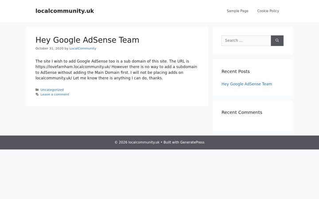Click the October 31, 2020 post date
This screenshot has height=199, width=319.
[x=50, y=48]
